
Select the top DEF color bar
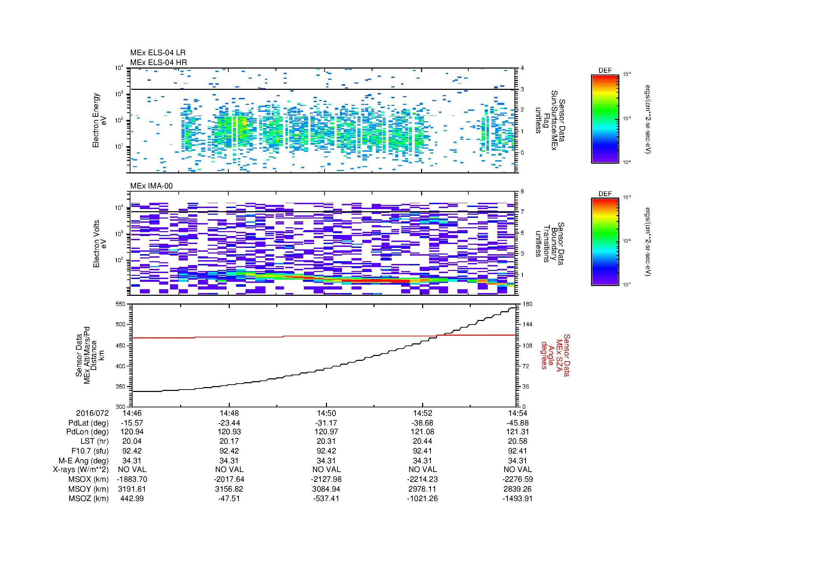click(x=605, y=119)
